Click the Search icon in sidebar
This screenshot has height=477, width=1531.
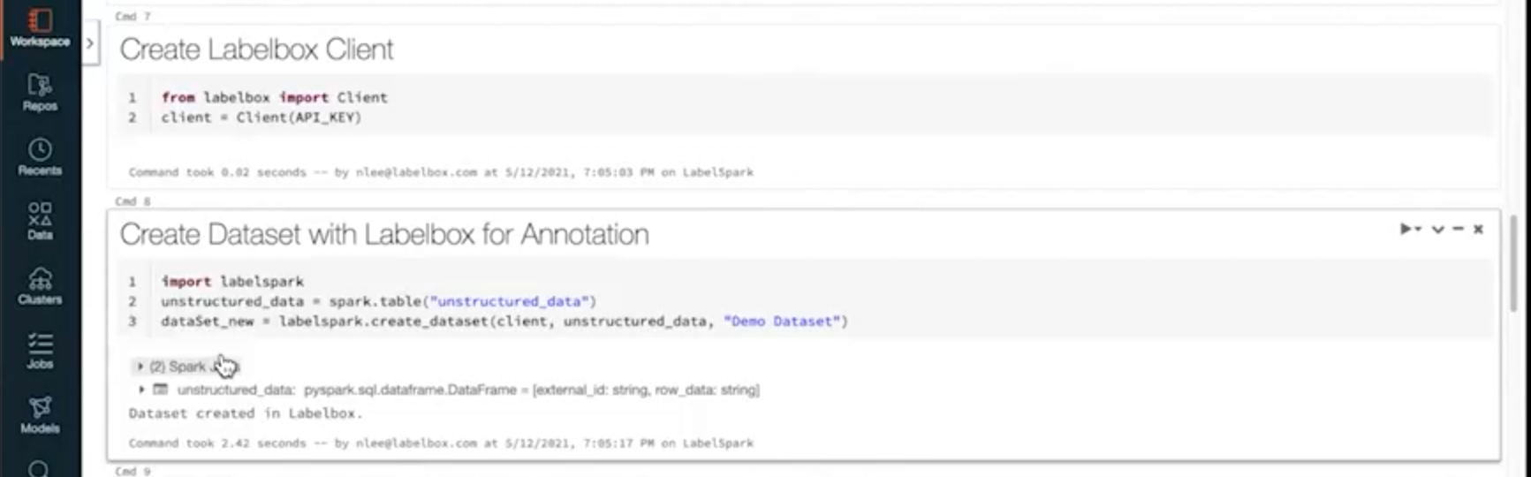39,468
